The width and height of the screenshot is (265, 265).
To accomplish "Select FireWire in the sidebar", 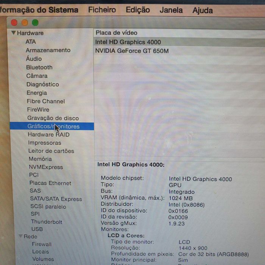I will pyautogui.click(x=38, y=109).
